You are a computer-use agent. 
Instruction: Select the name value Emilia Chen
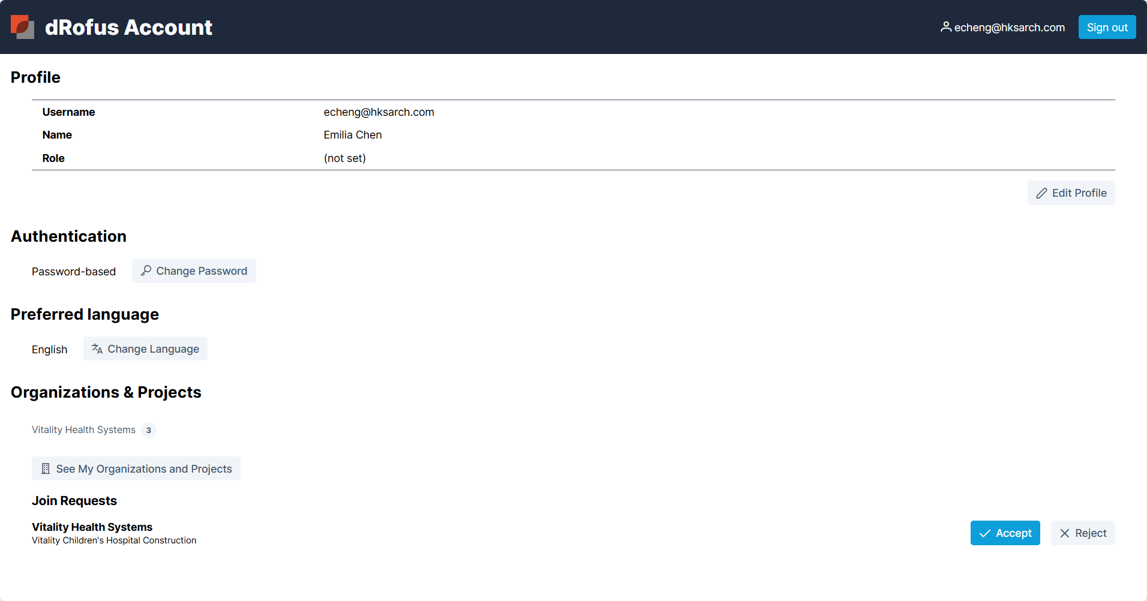pos(353,135)
